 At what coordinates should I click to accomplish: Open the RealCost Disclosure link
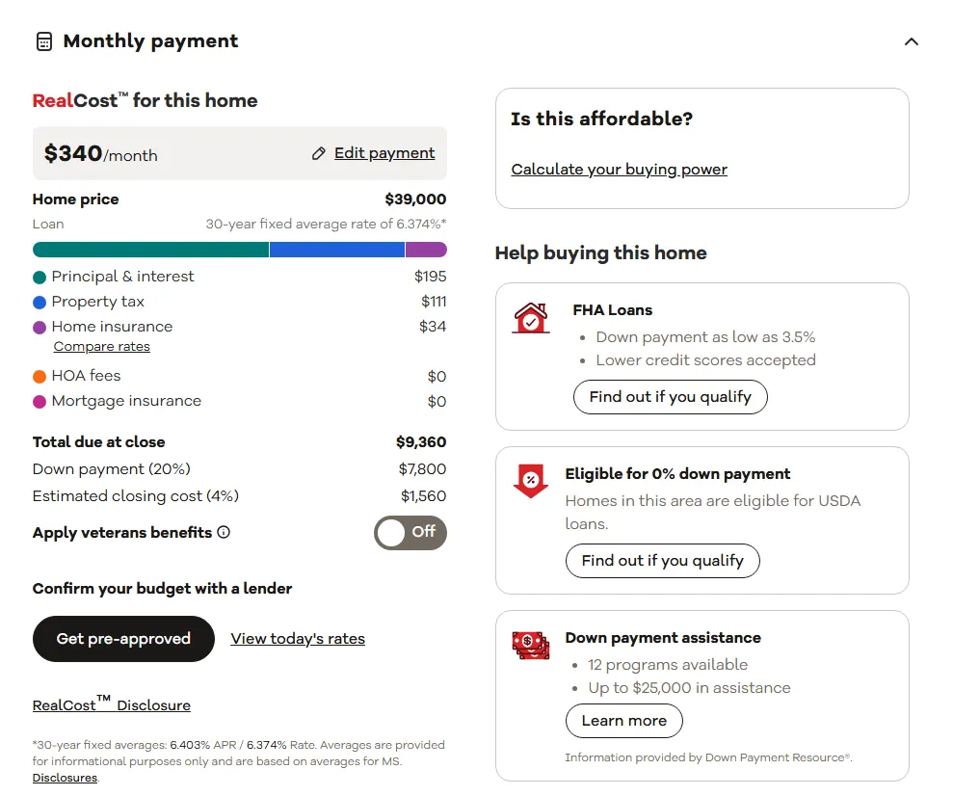(112, 704)
